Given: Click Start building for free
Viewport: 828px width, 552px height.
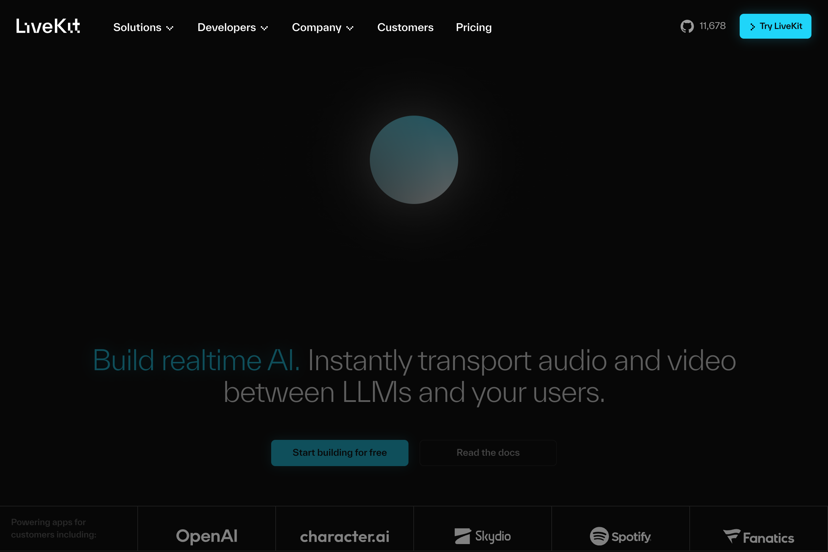Looking at the screenshot, I should 339,453.
